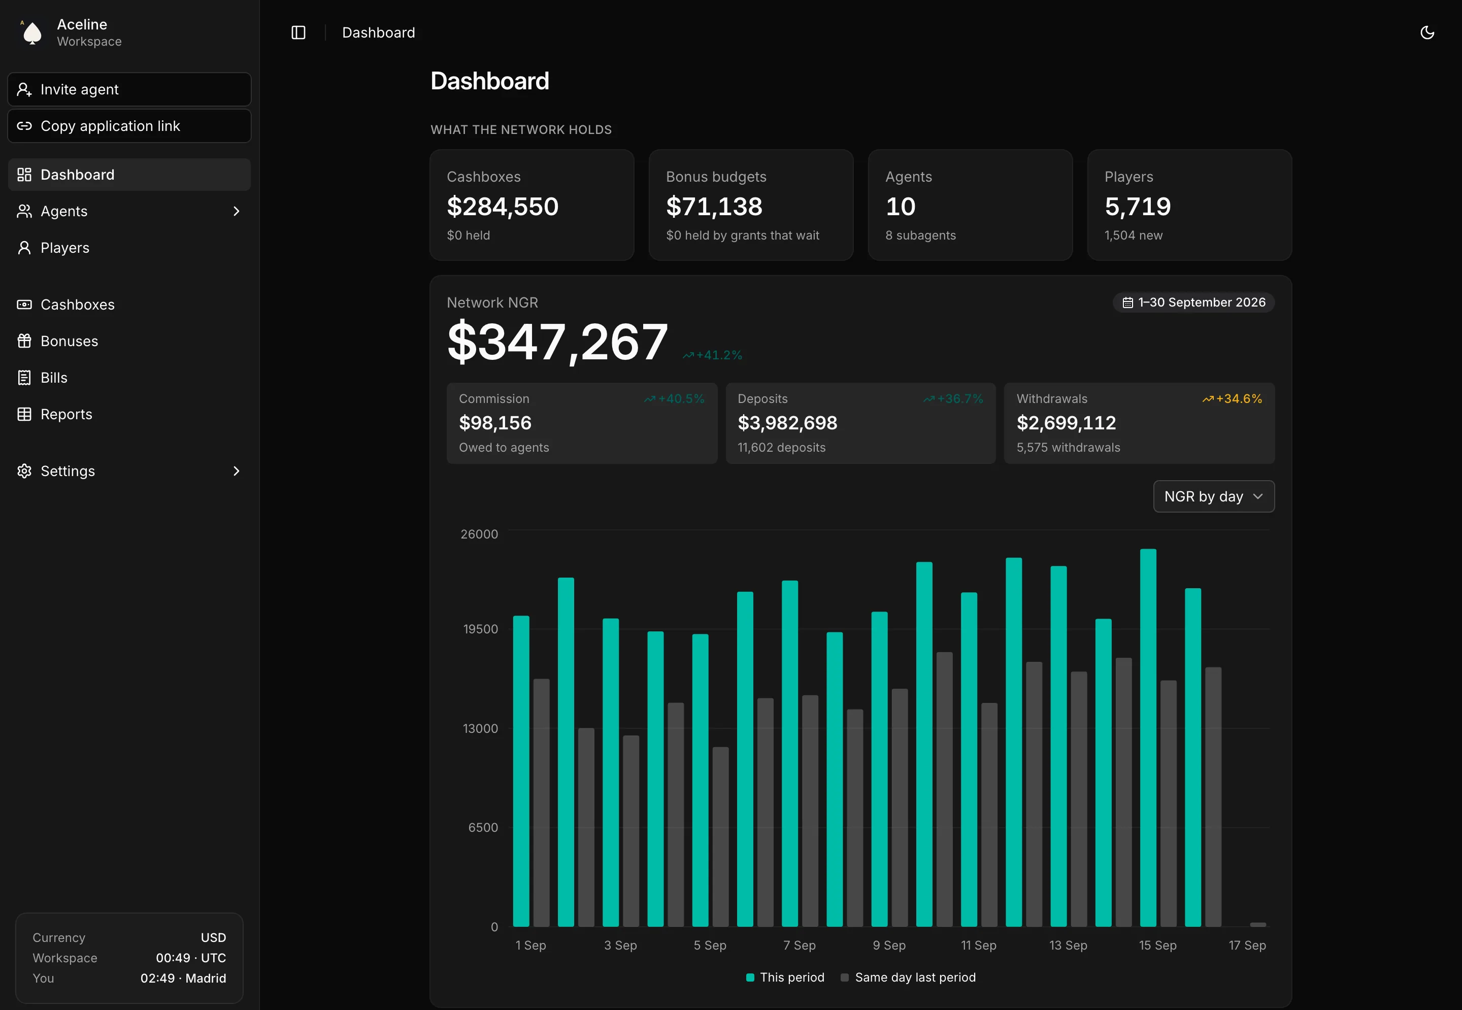1462x1010 pixels.
Task: Toggle the teal This period legend swatch
Action: pos(750,978)
